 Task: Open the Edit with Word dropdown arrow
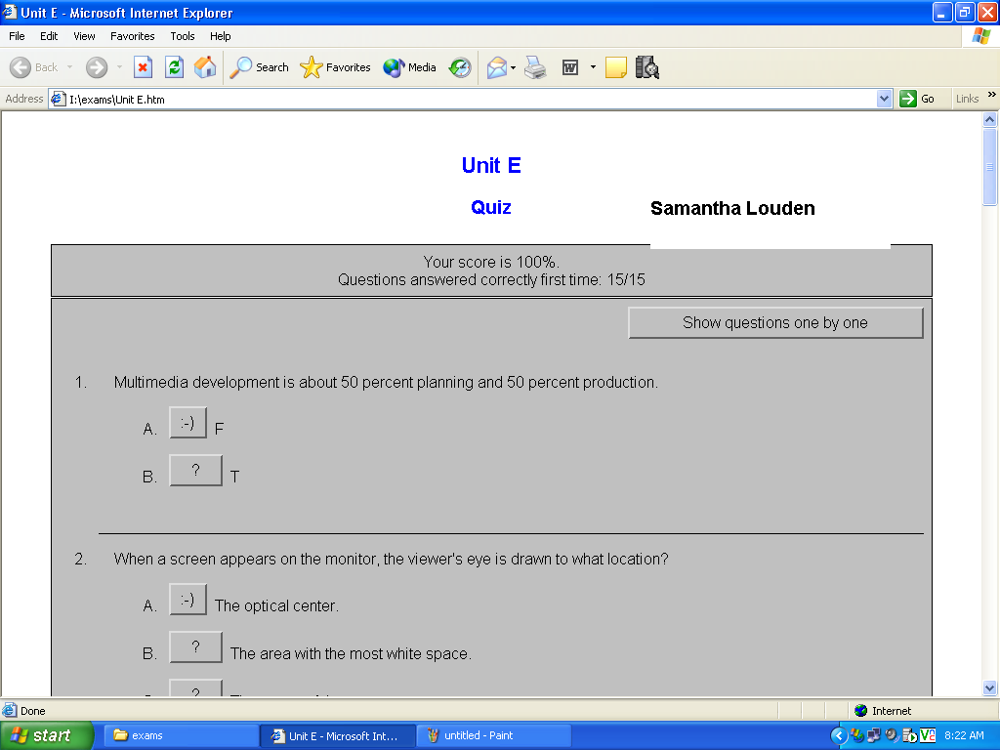(592, 67)
